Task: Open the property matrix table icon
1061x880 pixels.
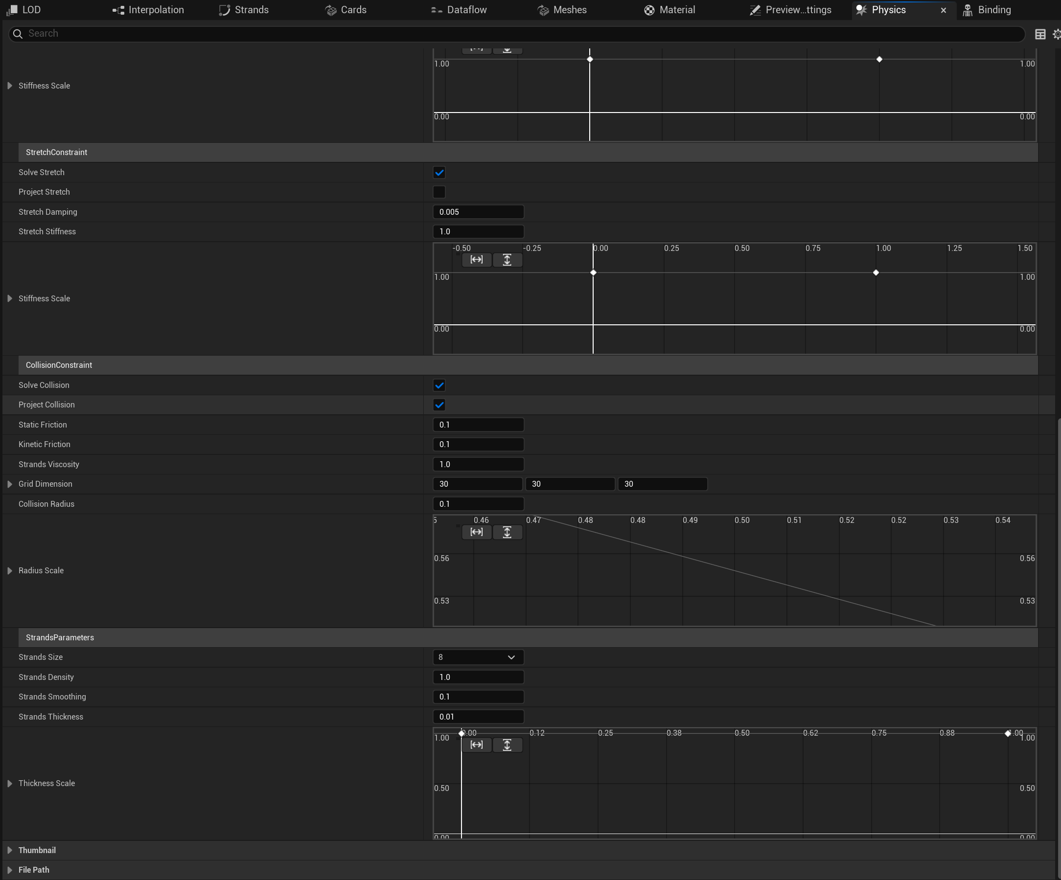Action: pyautogui.click(x=1040, y=34)
